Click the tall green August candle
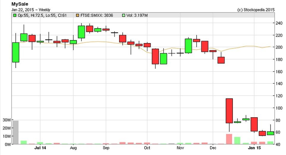286x155 pixels. [x=81, y=32]
